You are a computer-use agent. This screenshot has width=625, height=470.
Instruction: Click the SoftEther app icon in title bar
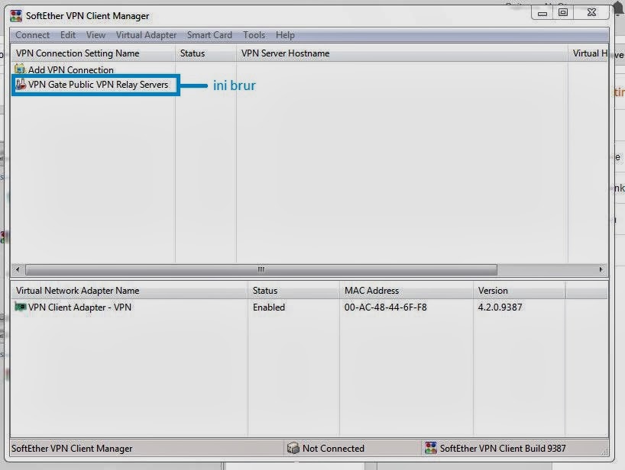click(x=16, y=16)
